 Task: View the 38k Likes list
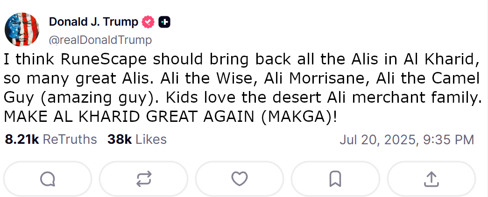tap(137, 140)
